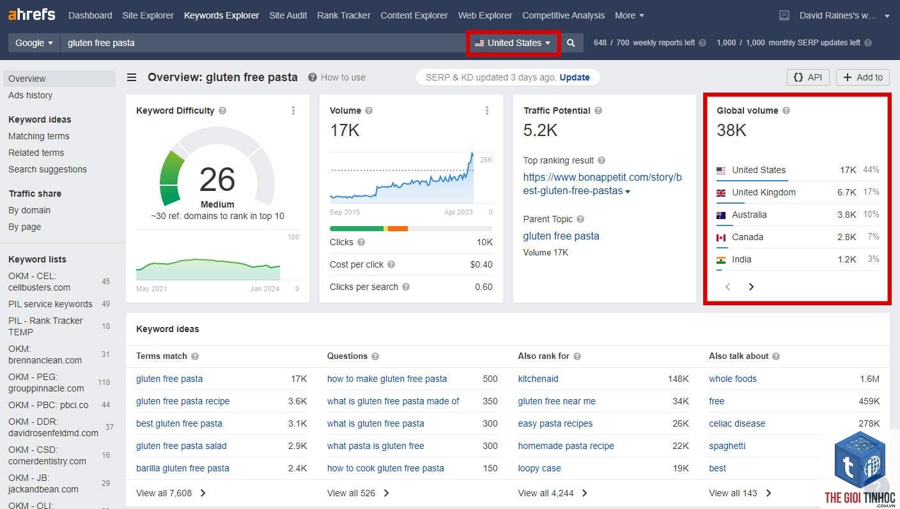Viewport: 900px width, 509px height.
Task: Expand top ranking result URL dropdown arrow
Action: pos(628,192)
